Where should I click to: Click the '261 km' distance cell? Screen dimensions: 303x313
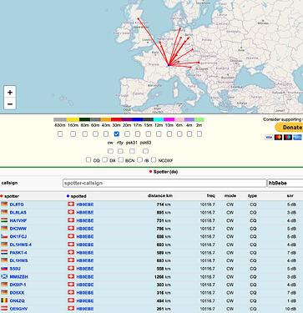click(164, 309)
